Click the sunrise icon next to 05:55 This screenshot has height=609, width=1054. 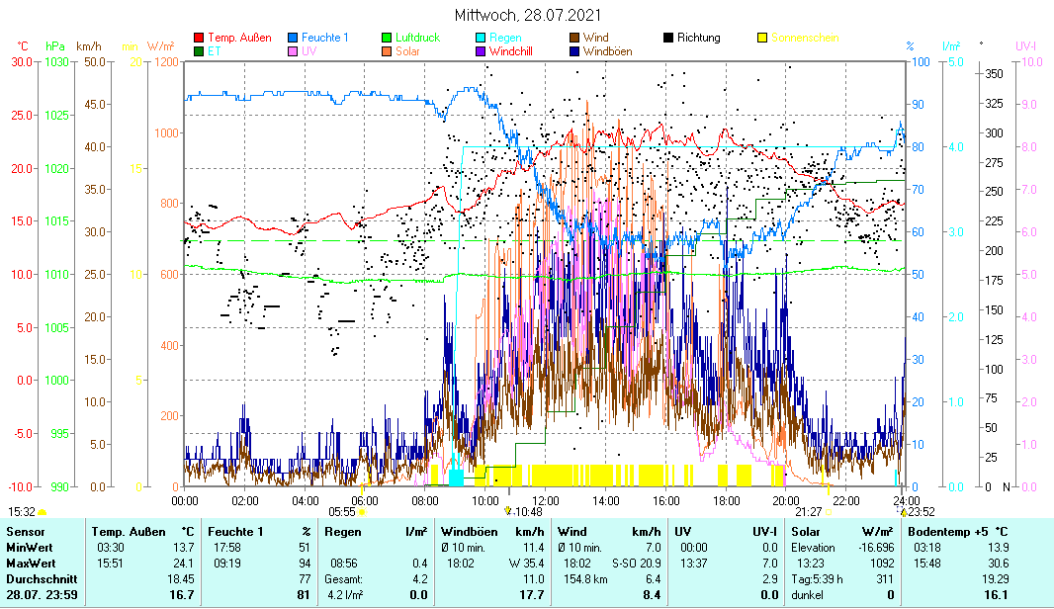point(362,512)
